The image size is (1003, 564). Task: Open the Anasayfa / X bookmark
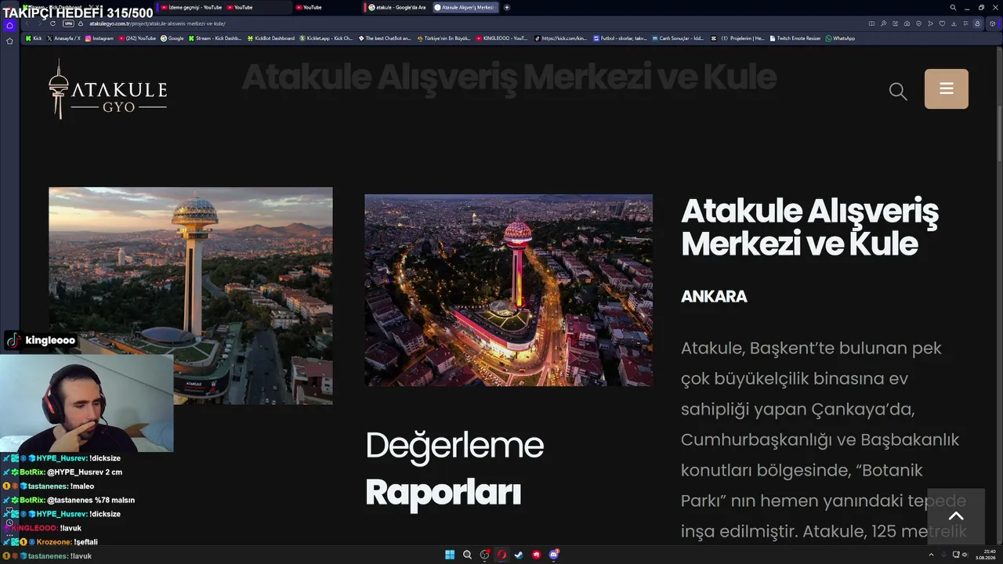click(63, 38)
